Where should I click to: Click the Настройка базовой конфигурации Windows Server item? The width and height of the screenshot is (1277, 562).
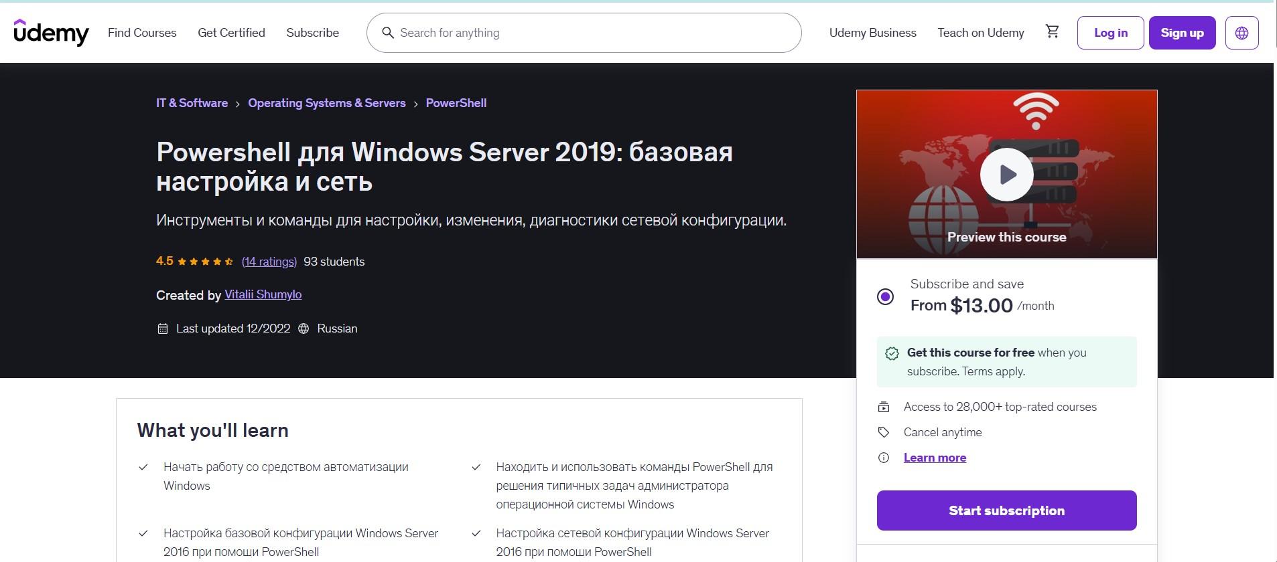coord(301,543)
